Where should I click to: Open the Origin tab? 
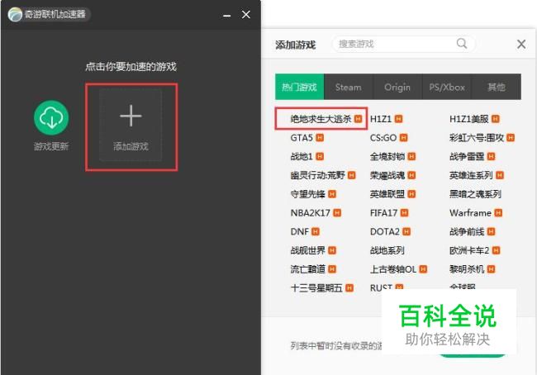coord(397,87)
